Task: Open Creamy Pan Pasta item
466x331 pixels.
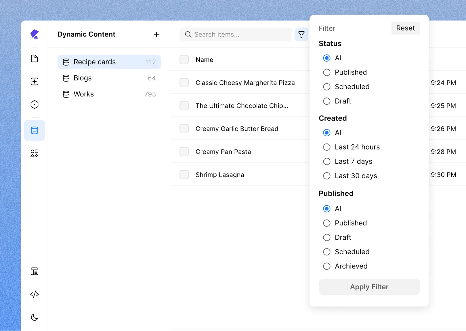Action: 223,152
